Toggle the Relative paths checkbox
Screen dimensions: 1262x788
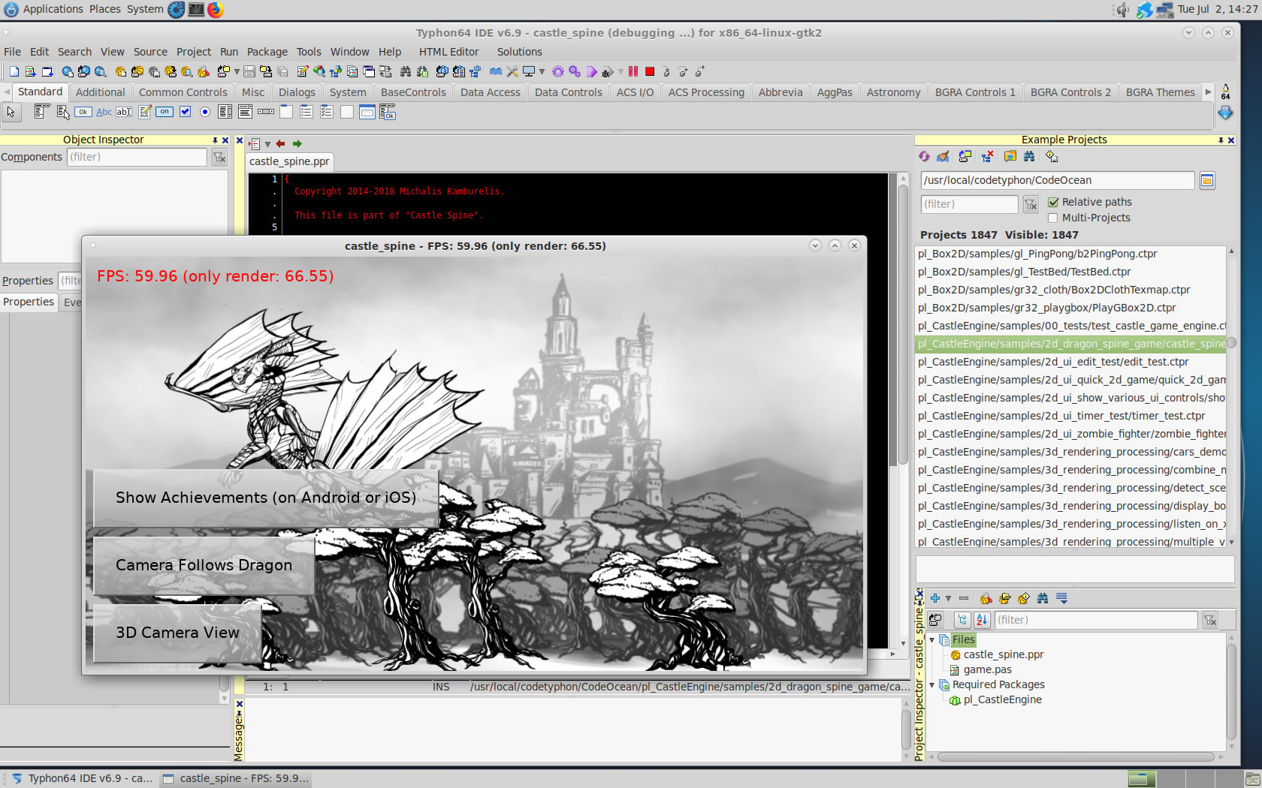(1053, 202)
